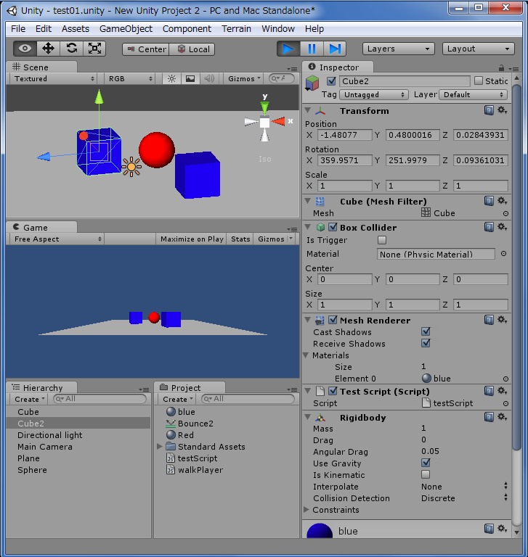The image size is (528, 557).
Task: Select the Hand (view) tool
Action: pyautogui.click(x=25, y=49)
